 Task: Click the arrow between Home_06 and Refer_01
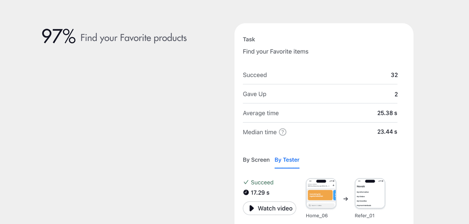[x=346, y=199]
